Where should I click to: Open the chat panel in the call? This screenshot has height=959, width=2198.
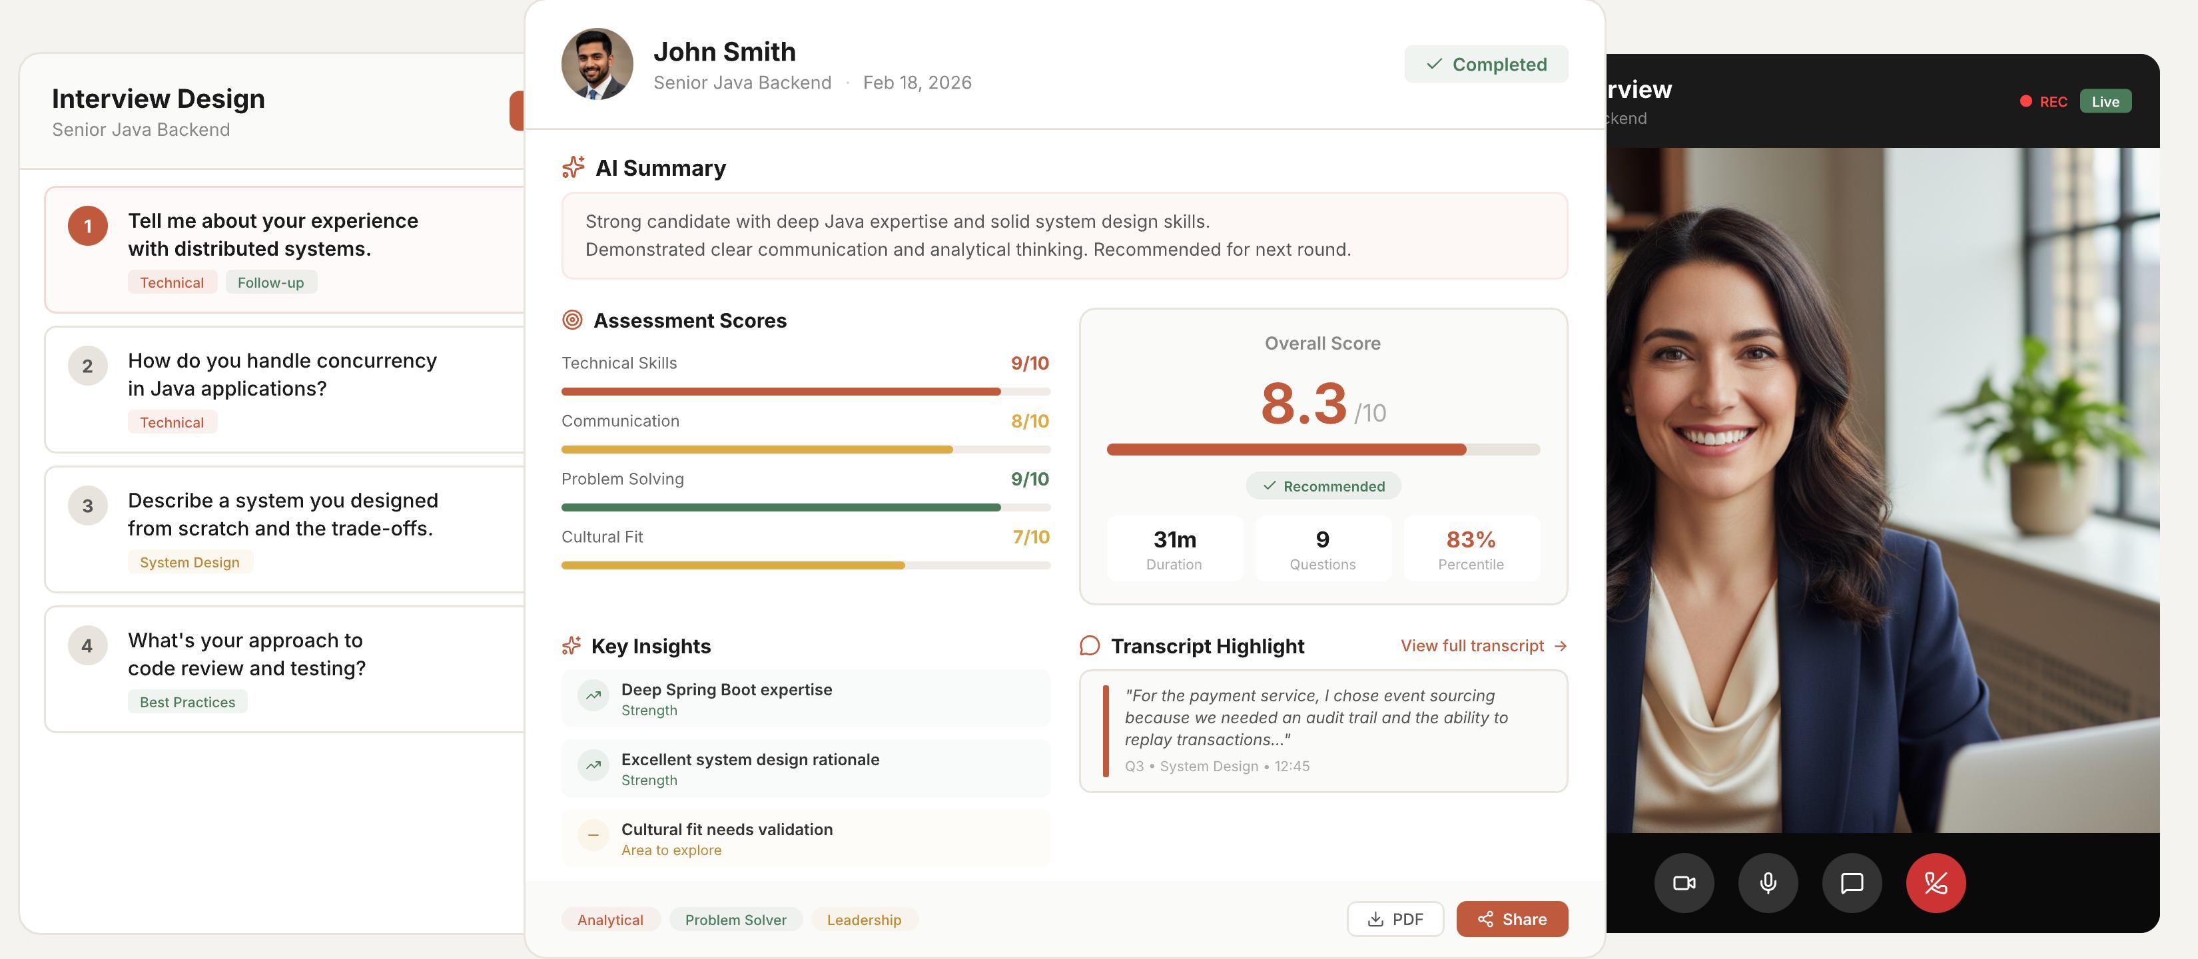1852,883
